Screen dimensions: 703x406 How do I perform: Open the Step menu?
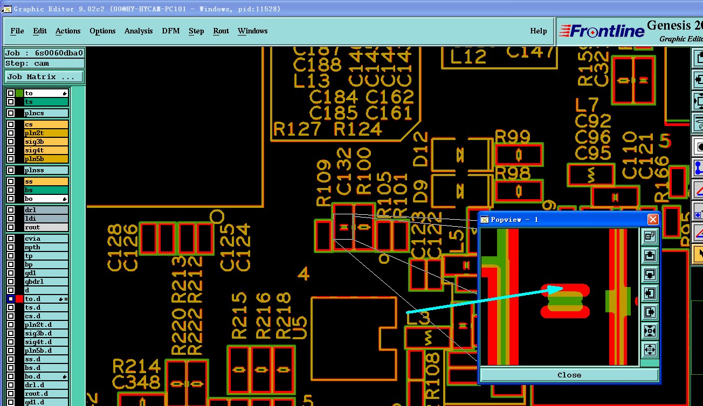(x=196, y=31)
